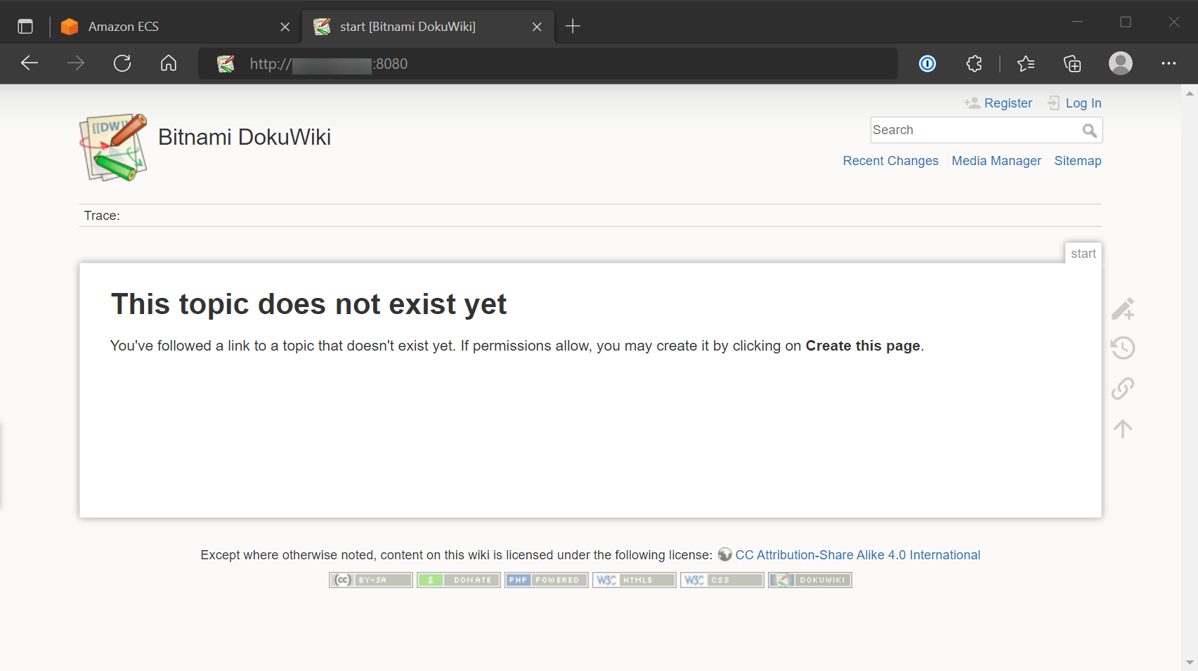This screenshot has height=671, width=1198.
Task: Open CC Attribution-Share Alike 4.0 International link
Action: pos(857,555)
